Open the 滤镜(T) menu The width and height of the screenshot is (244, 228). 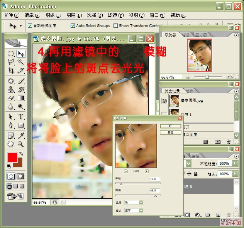(x=116, y=15)
